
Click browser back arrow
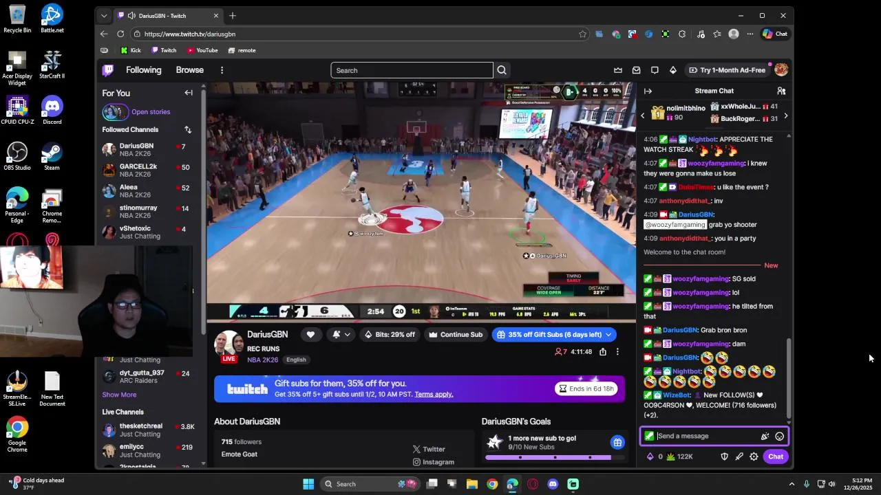[104, 34]
